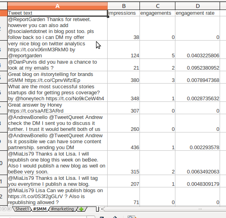Select the #SMM sheet tab

40,209
